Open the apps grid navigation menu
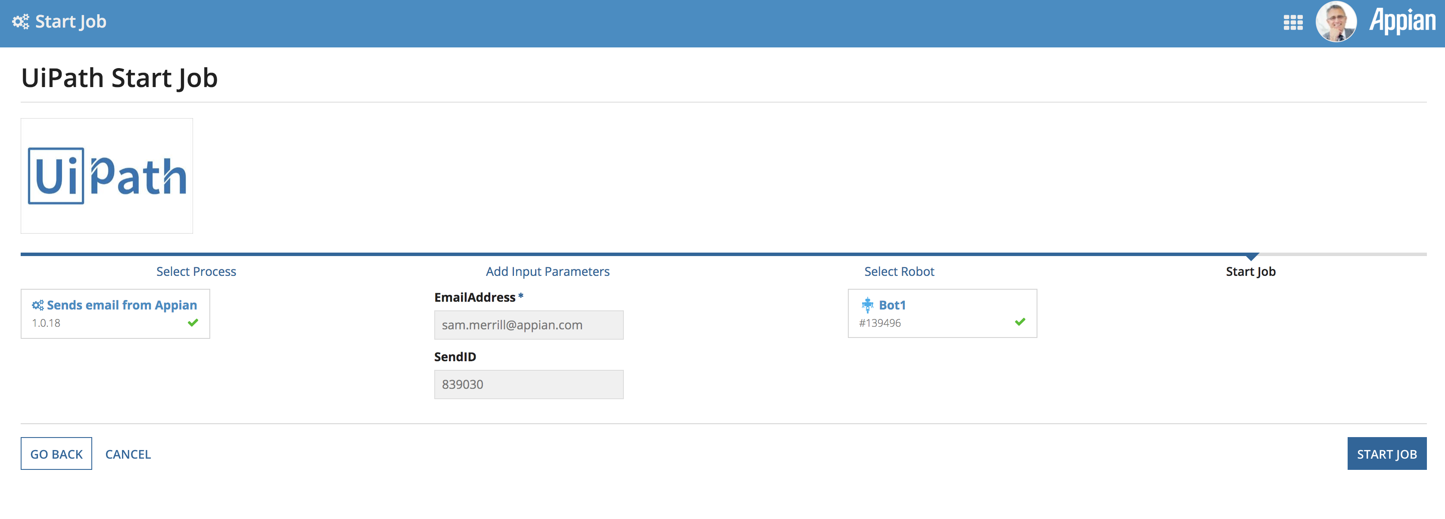 point(1293,22)
